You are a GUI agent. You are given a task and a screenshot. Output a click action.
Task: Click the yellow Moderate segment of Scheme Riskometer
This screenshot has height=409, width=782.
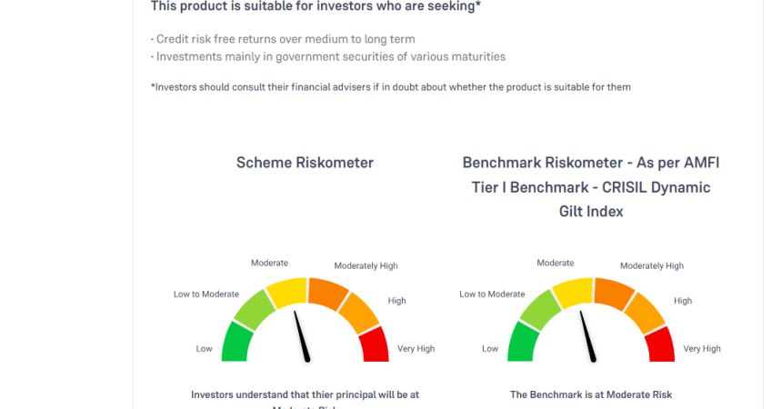pos(287,292)
